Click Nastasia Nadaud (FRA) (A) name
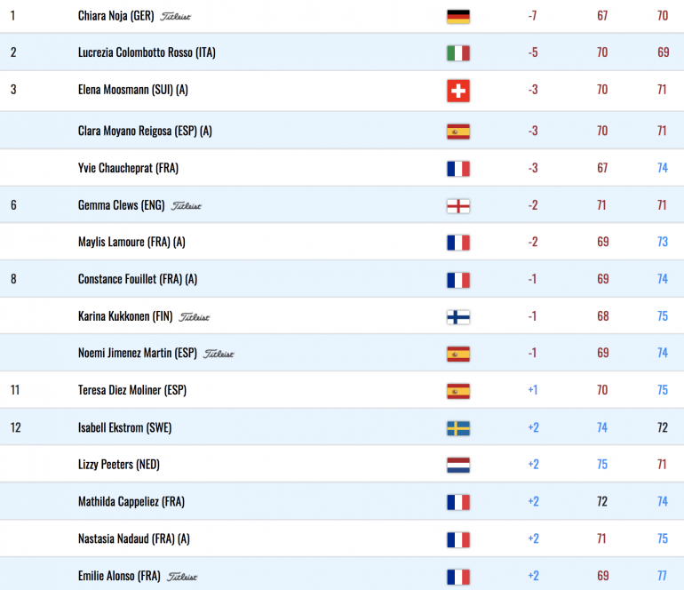This screenshot has height=590, width=684. pos(134,538)
